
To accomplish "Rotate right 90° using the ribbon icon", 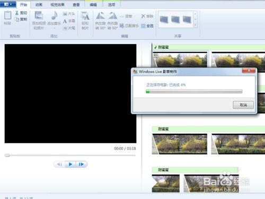I will coord(112,15).
